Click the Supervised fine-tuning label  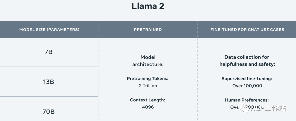[x=247, y=78]
